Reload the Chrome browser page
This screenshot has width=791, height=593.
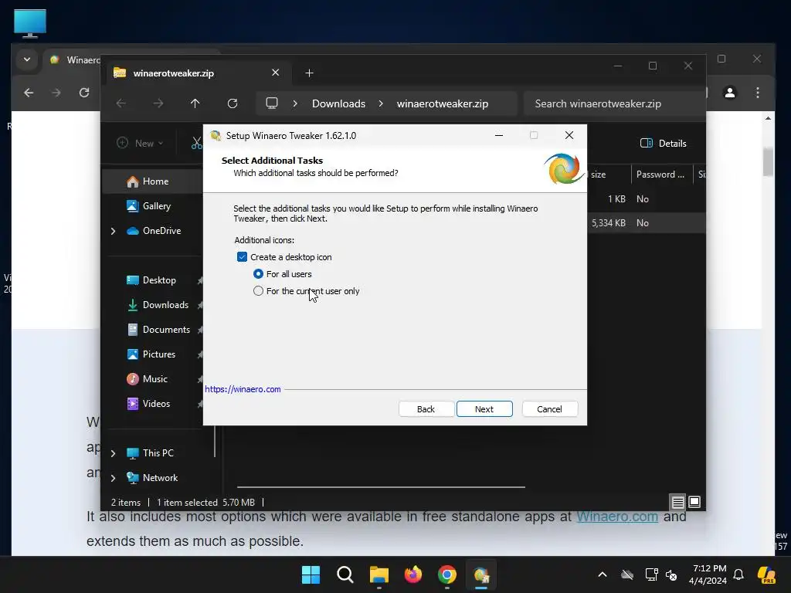point(84,93)
